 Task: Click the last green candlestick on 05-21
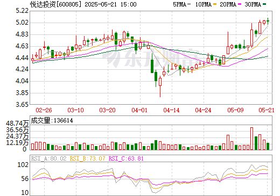[268, 21]
